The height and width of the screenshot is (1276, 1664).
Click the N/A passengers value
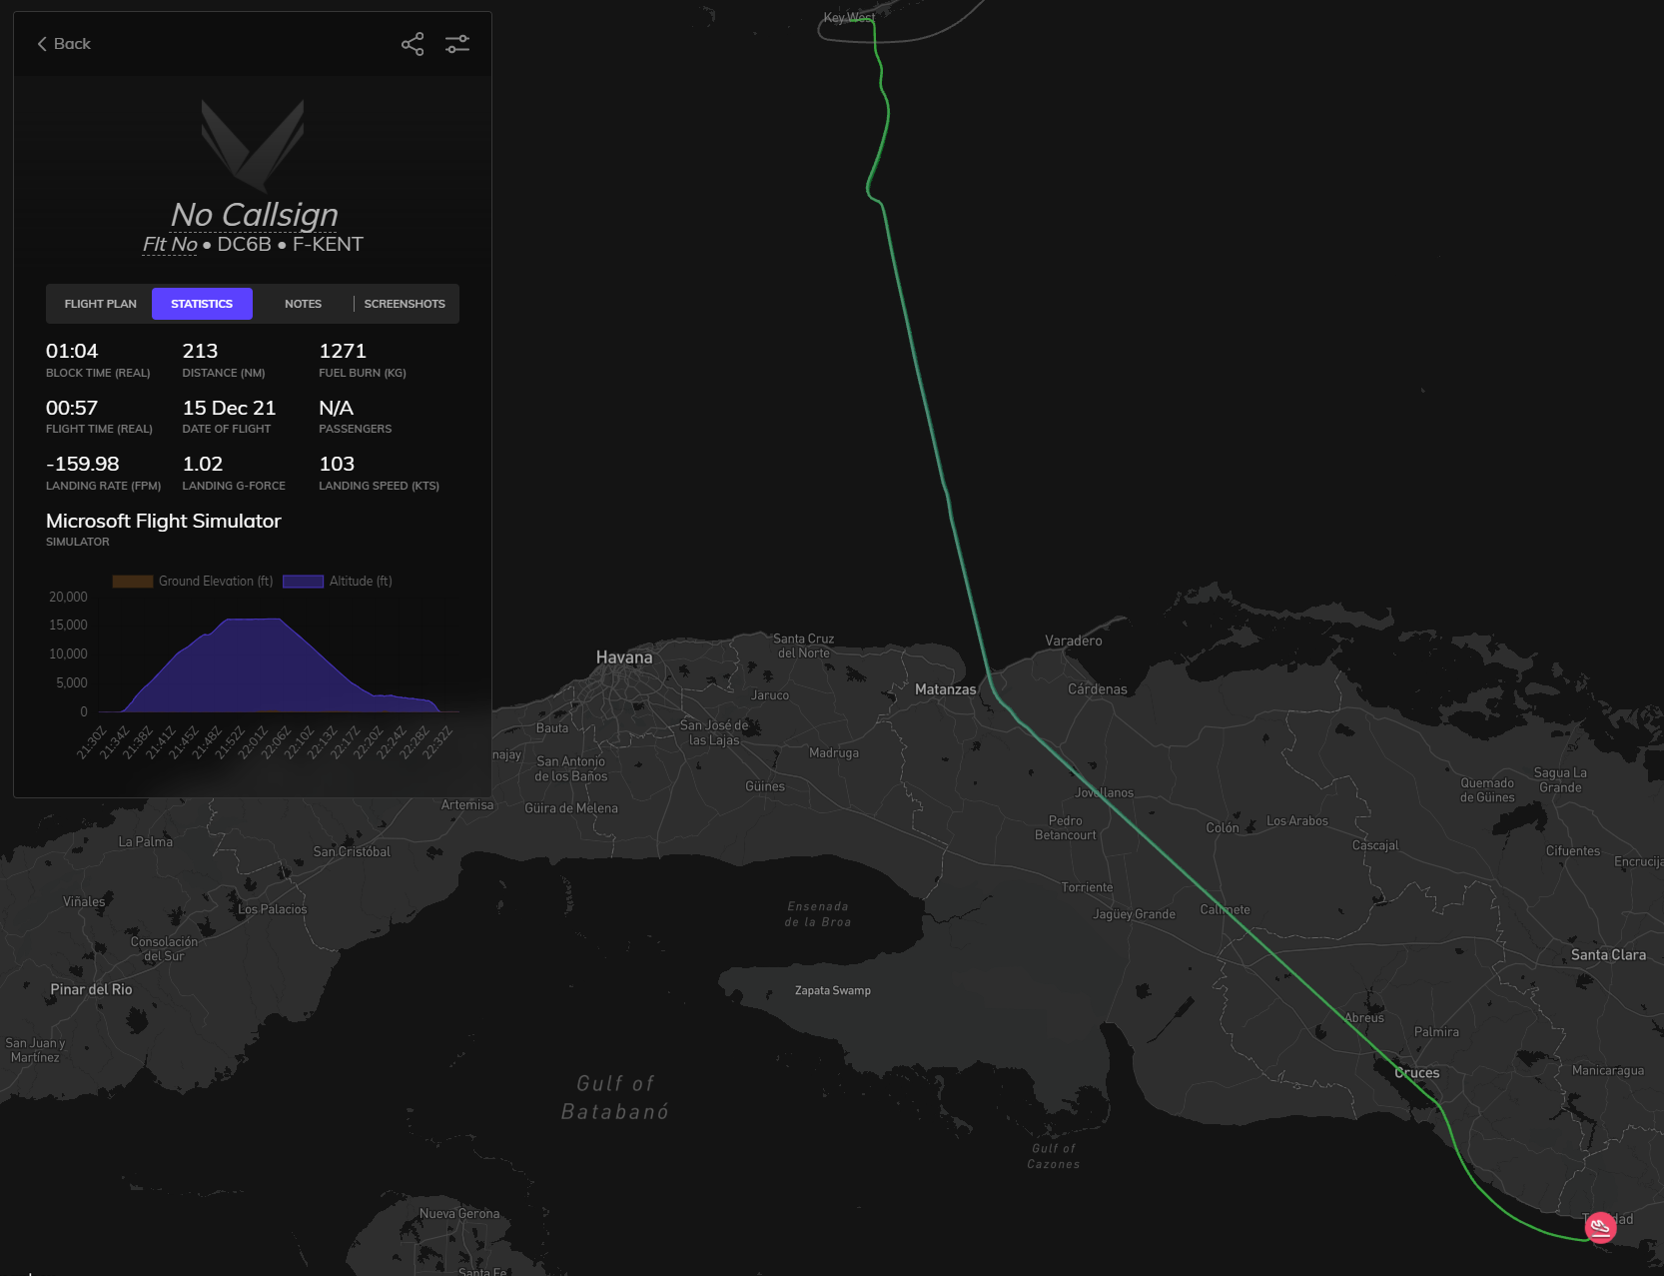336,408
